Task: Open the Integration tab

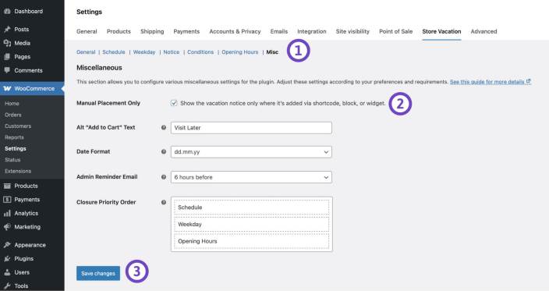Action: 312,31
